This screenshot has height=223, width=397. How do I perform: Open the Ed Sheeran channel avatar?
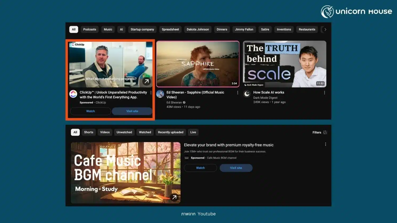(x=160, y=94)
